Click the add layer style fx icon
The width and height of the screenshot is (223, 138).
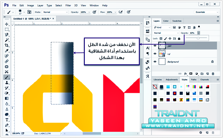(x=185, y=74)
